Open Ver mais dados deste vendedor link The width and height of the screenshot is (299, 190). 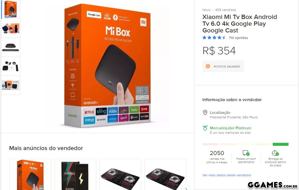point(227,175)
